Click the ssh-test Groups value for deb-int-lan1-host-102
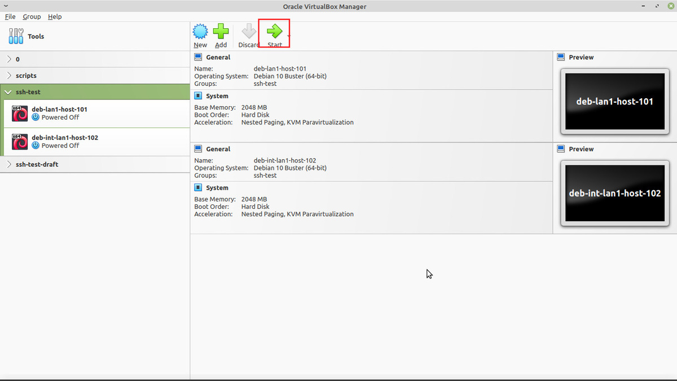 (x=265, y=176)
